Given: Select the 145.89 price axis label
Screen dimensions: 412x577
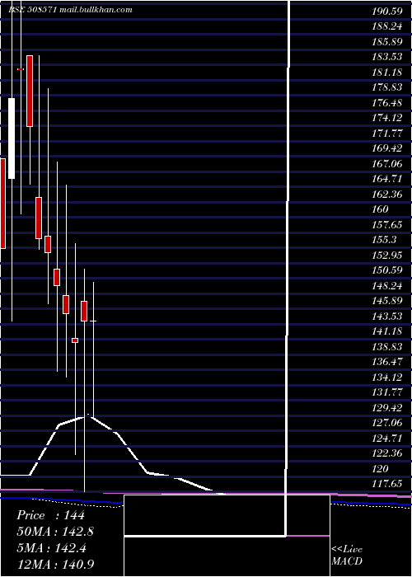Looking at the screenshot, I should pos(387,301).
